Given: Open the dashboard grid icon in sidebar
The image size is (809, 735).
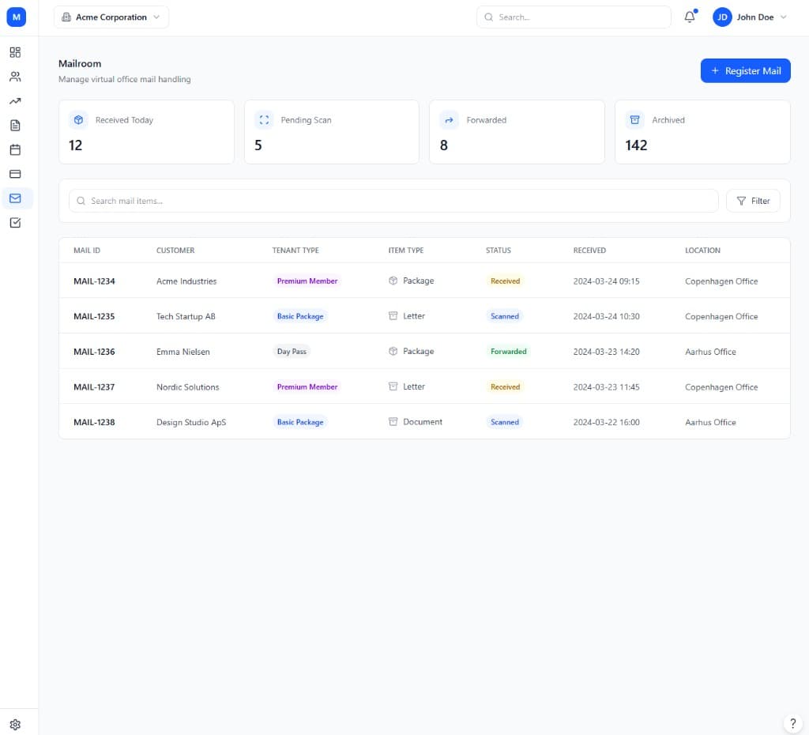Looking at the screenshot, I should [x=16, y=52].
